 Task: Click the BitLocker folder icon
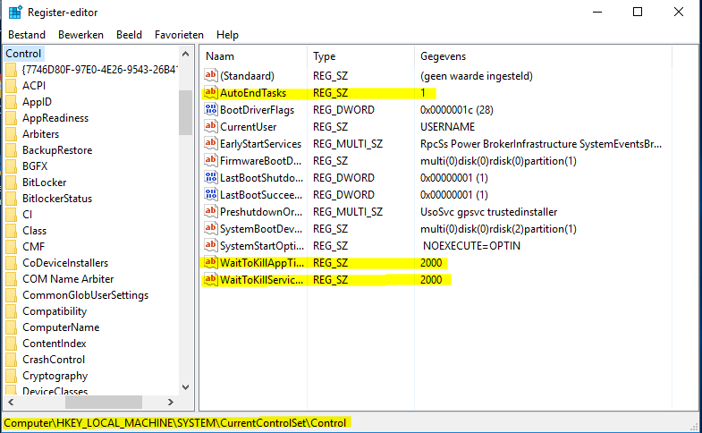pos(11,183)
